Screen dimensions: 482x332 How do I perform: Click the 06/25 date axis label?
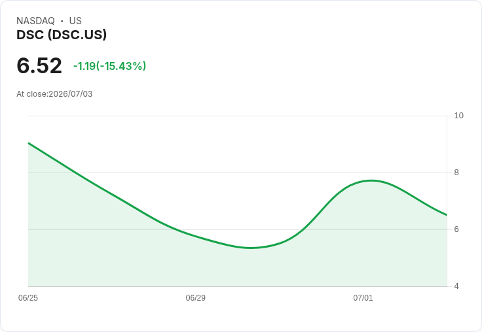[x=28, y=298]
